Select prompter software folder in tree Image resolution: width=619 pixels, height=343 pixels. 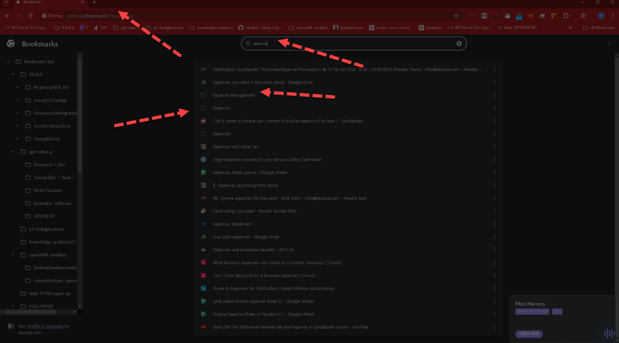tap(53, 204)
